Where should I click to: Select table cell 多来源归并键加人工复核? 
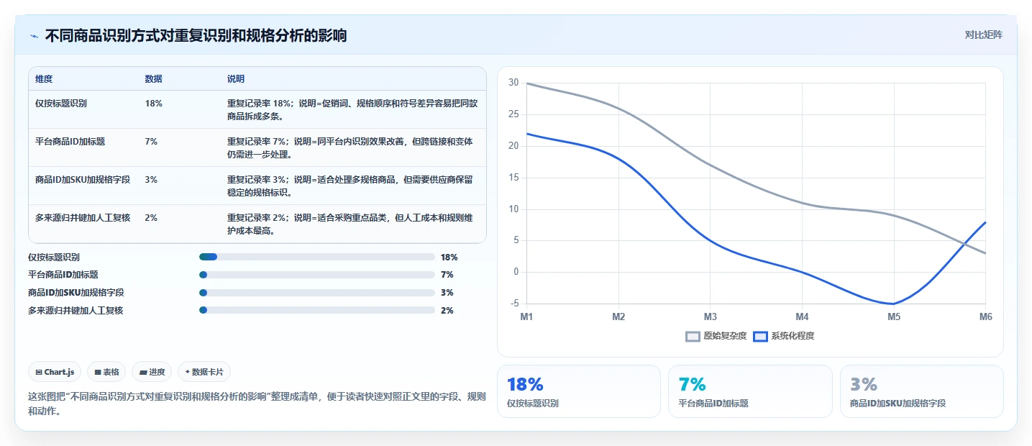pyautogui.click(x=83, y=218)
